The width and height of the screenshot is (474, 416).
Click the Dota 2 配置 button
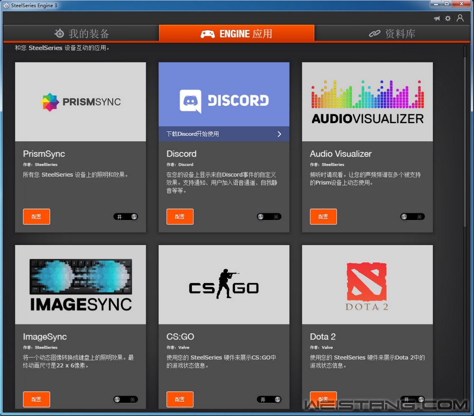(323, 399)
